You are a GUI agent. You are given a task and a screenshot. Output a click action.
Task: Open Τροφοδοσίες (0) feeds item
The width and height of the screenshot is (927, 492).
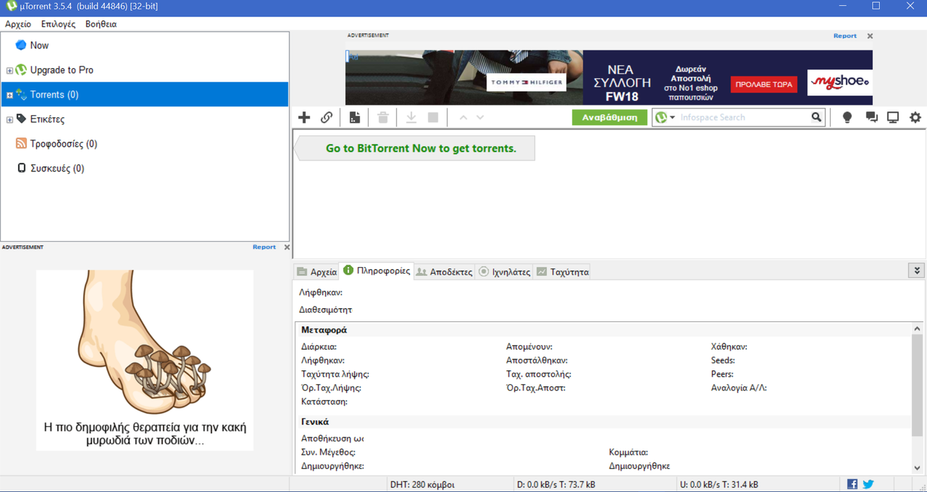pyautogui.click(x=145, y=144)
